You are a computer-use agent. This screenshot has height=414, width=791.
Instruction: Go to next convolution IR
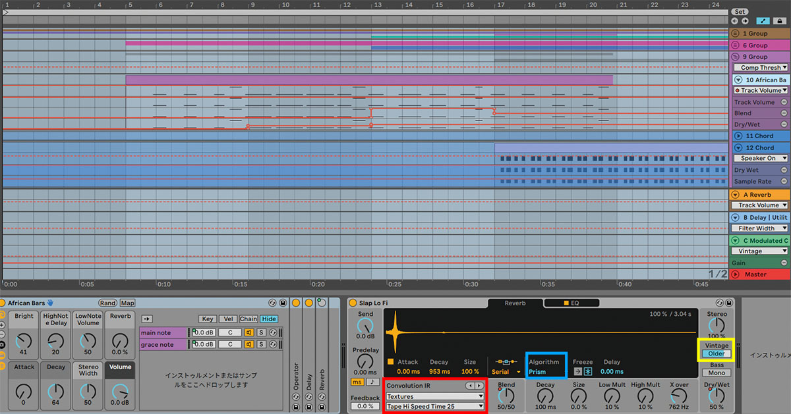(479, 385)
